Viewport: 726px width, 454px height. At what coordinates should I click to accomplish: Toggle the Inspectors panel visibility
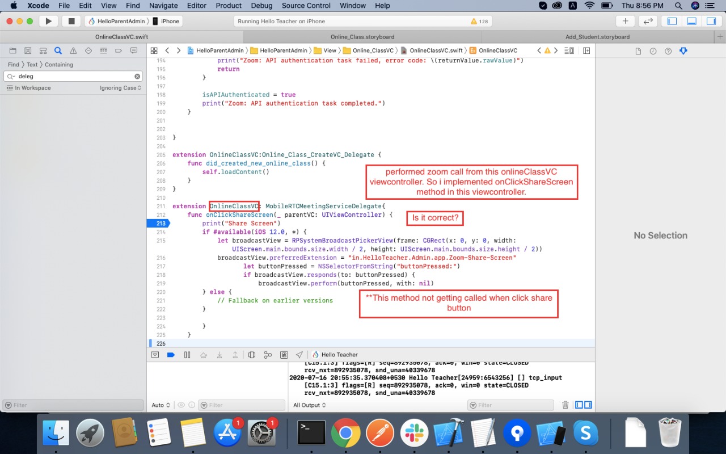tap(711, 21)
